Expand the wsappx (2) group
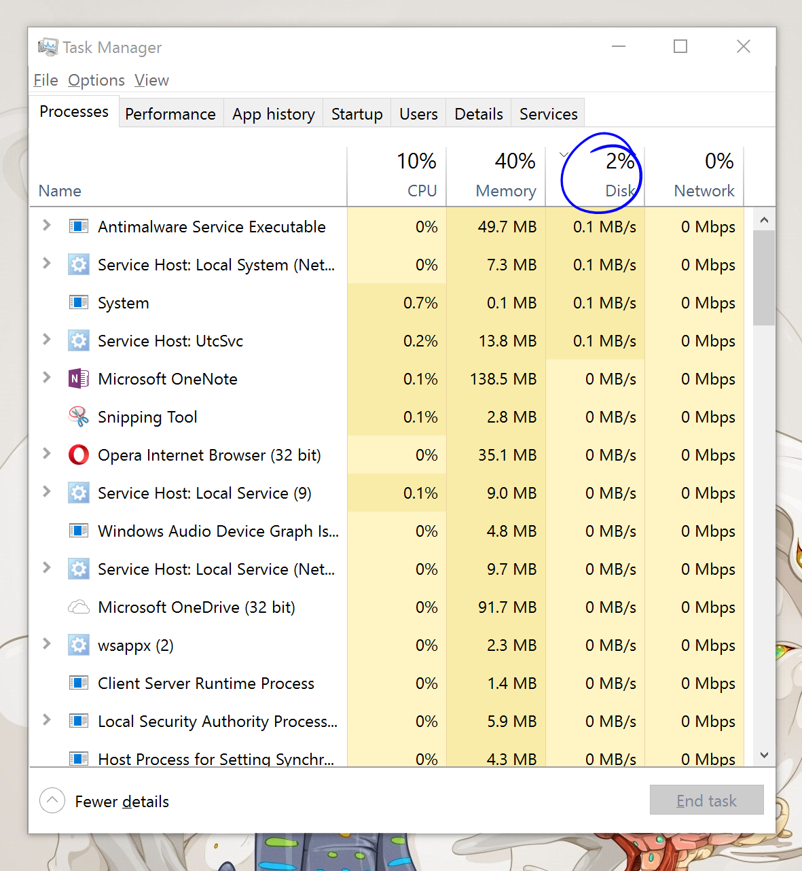This screenshot has height=871, width=802. pos(46,643)
